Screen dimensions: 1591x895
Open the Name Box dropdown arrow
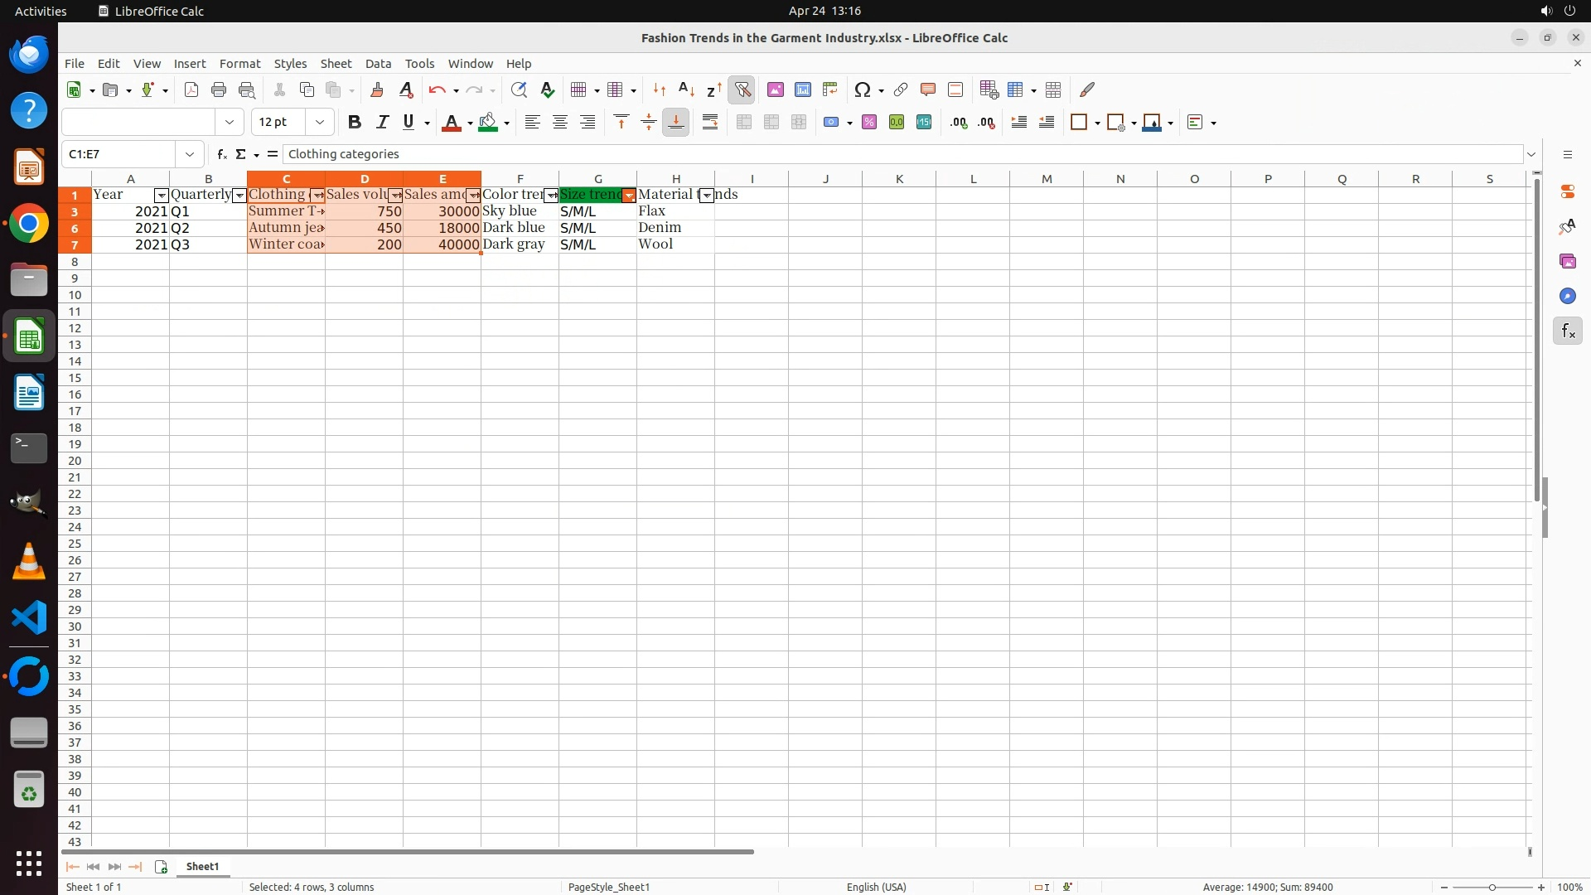pyautogui.click(x=190, y=154)
